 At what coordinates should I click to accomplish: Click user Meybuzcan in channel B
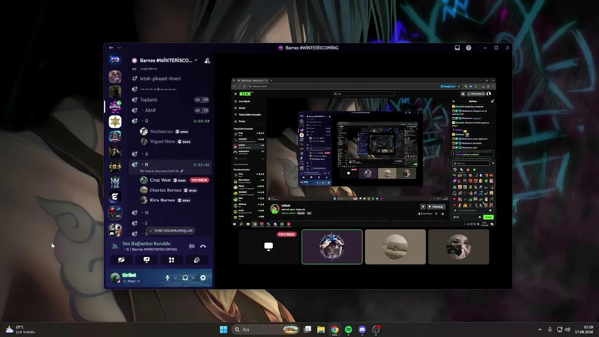(x=161, y=132)
